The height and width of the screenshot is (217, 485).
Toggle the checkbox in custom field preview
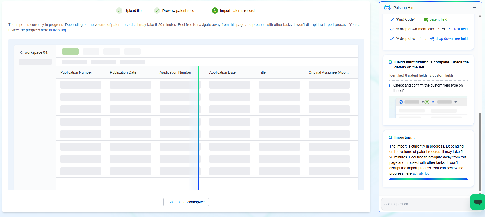(x=401, y=102)
